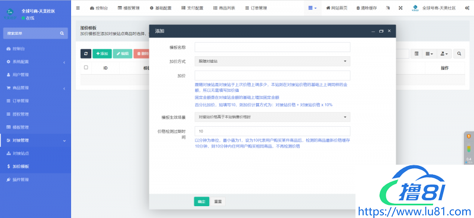Click the refresh icon button in table toolbar
This screenshot has height=218, width=474.
[x=86, y=53]
